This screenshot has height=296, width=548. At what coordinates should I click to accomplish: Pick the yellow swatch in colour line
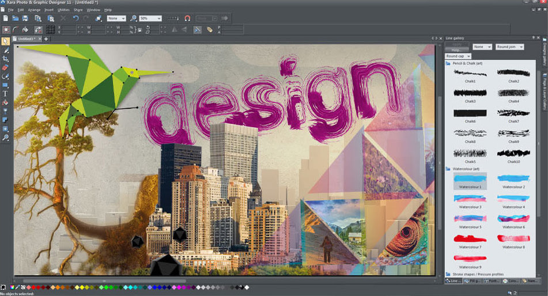pyautogui.click(x=82, y=287)
